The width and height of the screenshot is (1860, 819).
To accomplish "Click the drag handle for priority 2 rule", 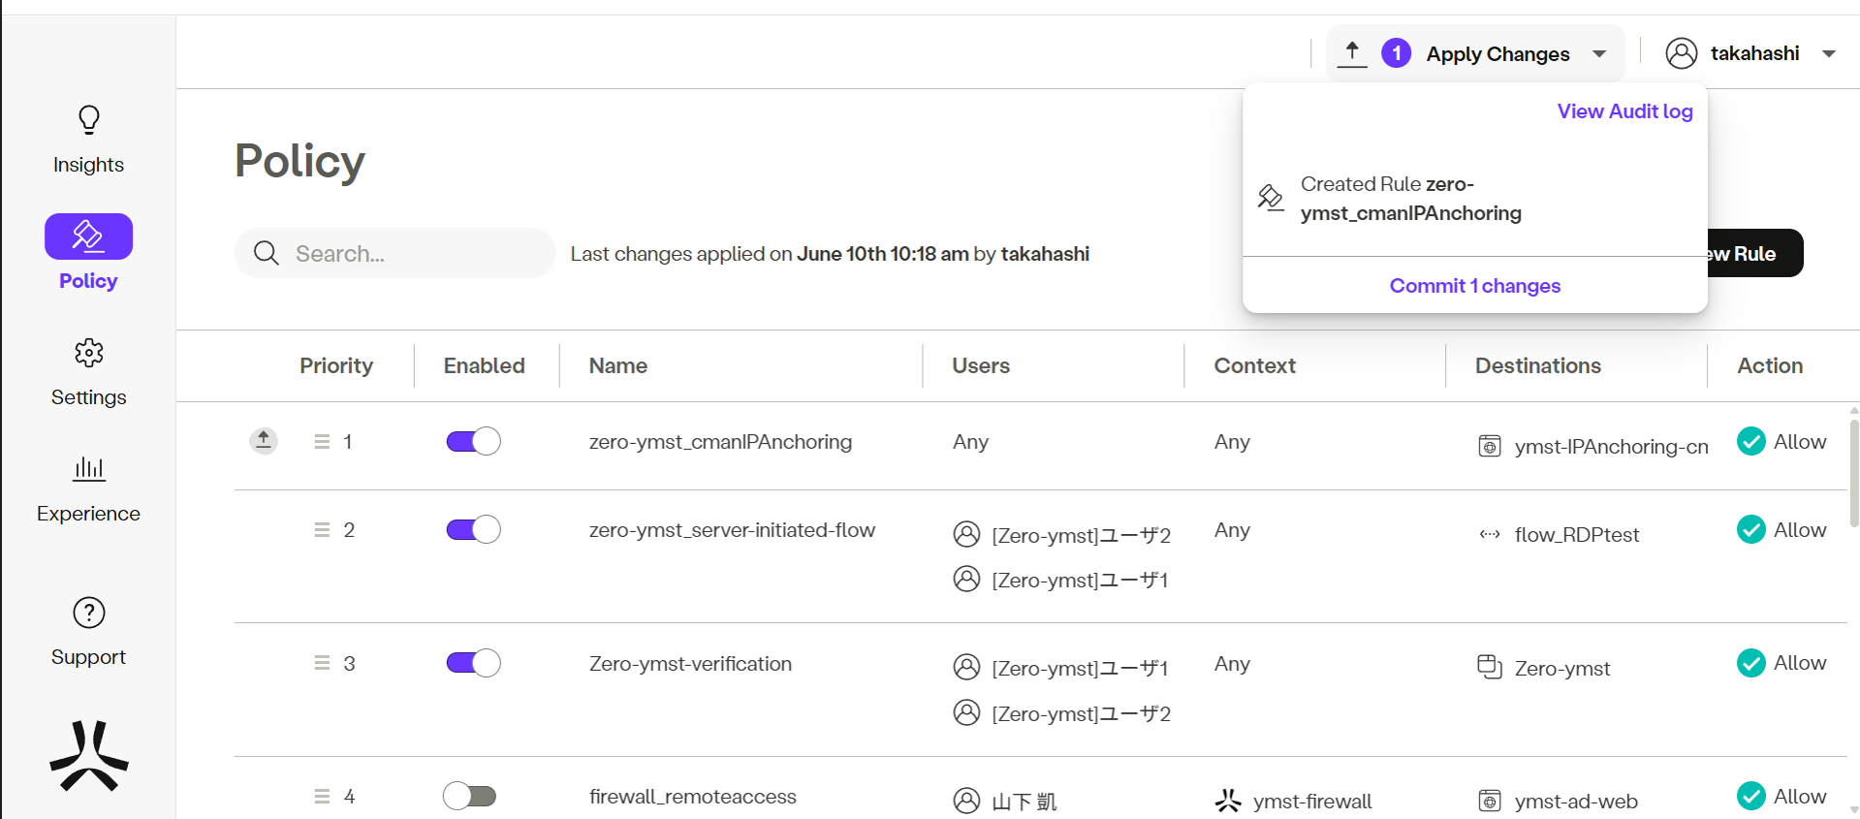I will [x=322, y=530].
